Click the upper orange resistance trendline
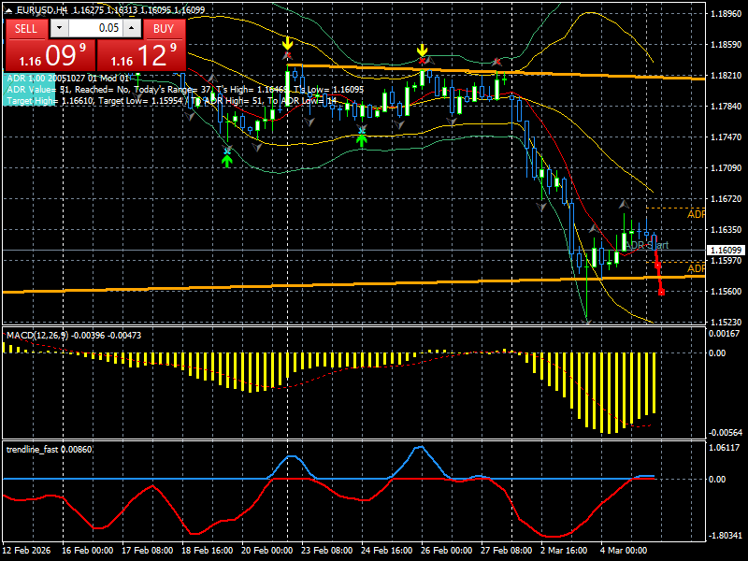 (x=496, y=72)
